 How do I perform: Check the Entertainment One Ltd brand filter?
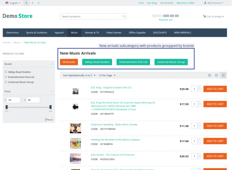coord(6,77)
